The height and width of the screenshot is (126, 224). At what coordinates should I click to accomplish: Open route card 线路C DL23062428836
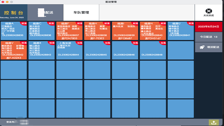coord(41,31)
